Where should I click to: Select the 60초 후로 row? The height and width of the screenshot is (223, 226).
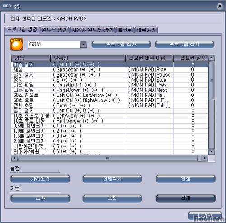pyautogui.click(x=110, y=100)
